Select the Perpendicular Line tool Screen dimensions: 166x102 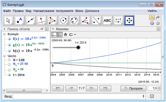[x=41, y=20]
